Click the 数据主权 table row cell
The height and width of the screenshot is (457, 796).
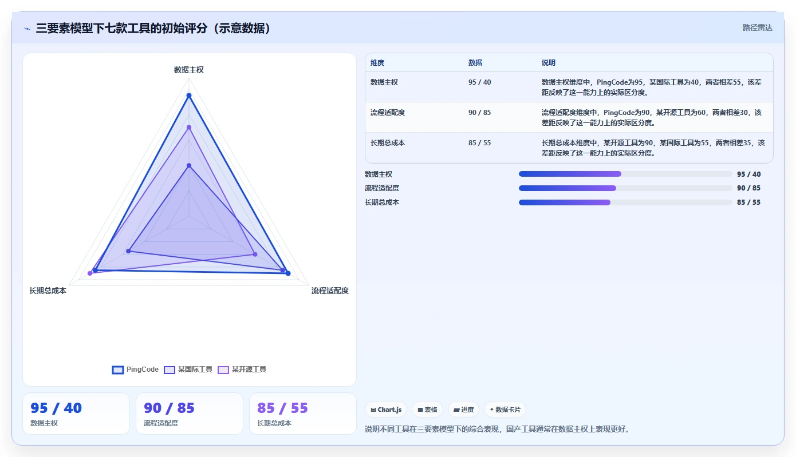[384, 82]
